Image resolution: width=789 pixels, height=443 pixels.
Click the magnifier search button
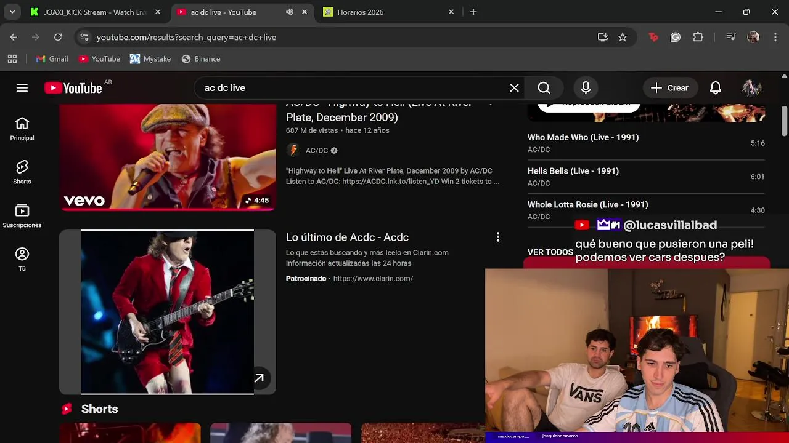tap(544, 88)
